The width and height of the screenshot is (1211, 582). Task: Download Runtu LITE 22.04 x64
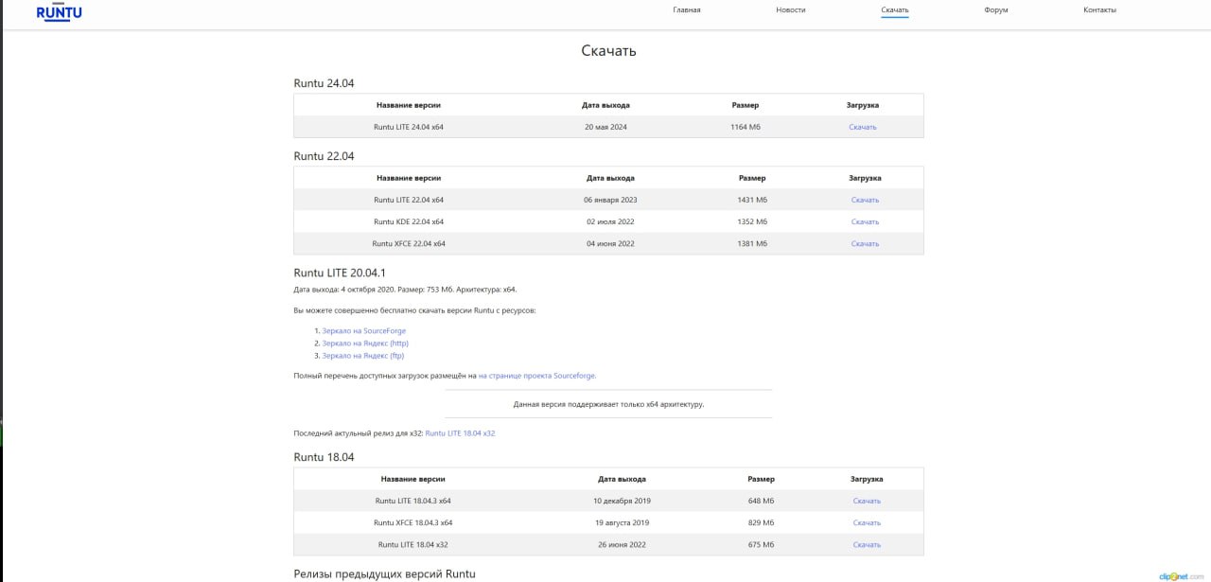point(865,200)
